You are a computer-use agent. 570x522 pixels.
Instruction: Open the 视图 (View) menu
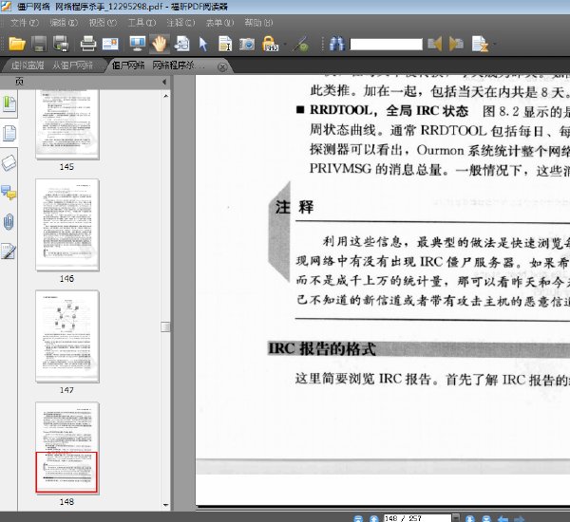103,23
